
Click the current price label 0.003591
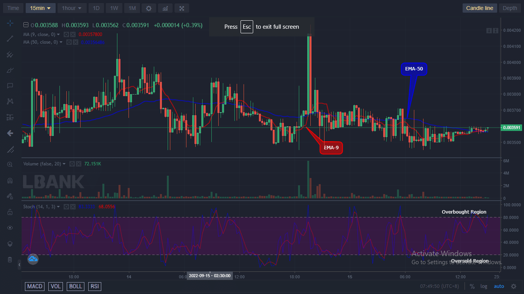click(x=512, y=127)
